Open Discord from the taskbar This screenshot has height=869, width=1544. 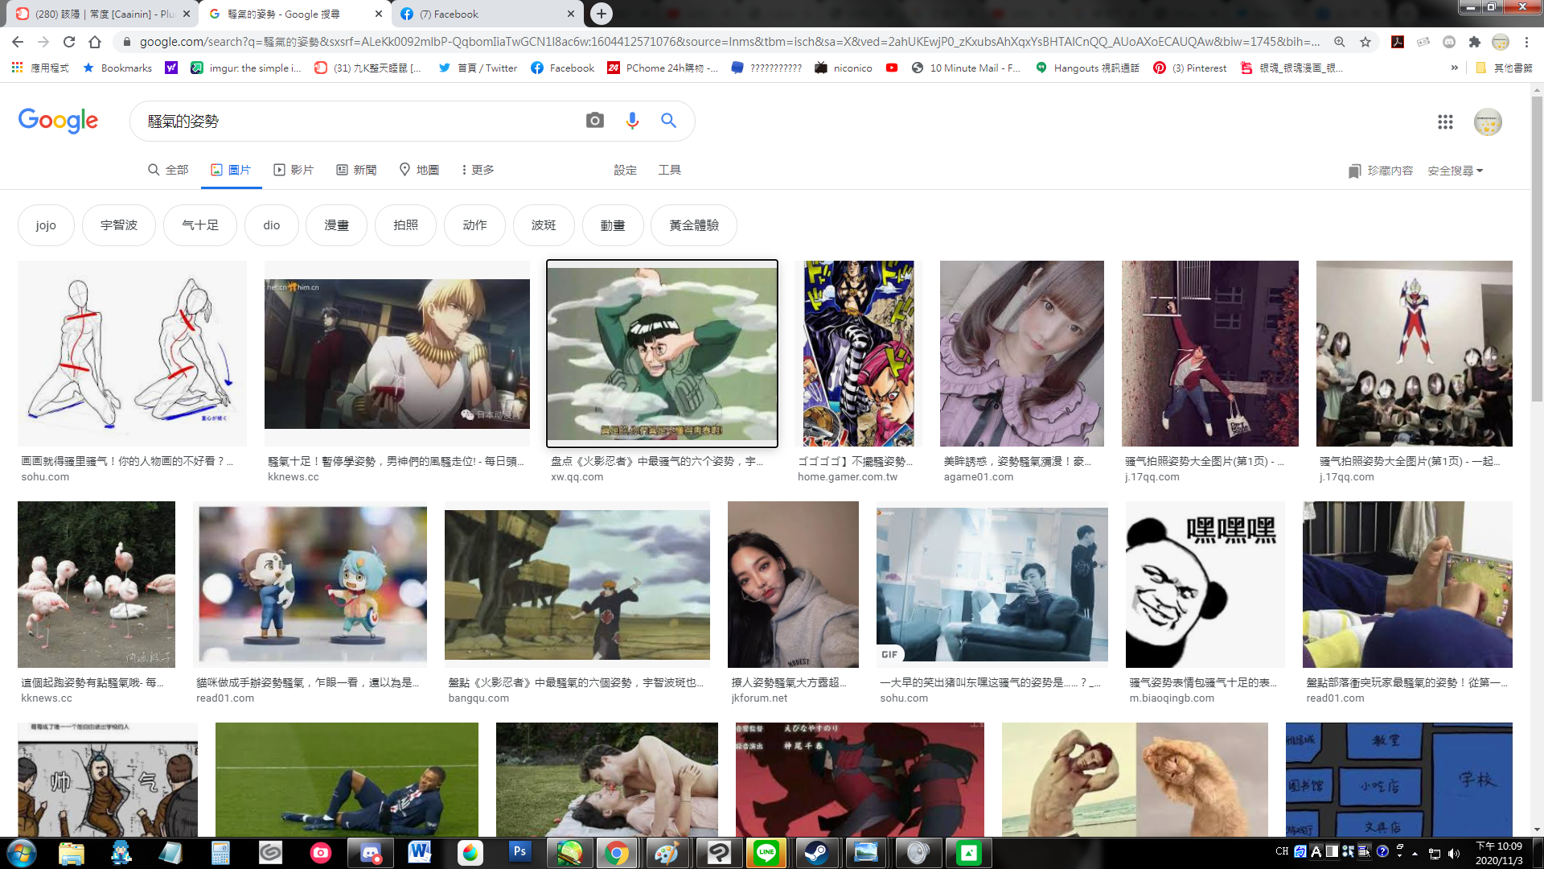(370, 853)
